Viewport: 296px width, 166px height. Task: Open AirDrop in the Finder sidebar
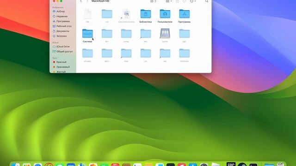click(61, 12)
